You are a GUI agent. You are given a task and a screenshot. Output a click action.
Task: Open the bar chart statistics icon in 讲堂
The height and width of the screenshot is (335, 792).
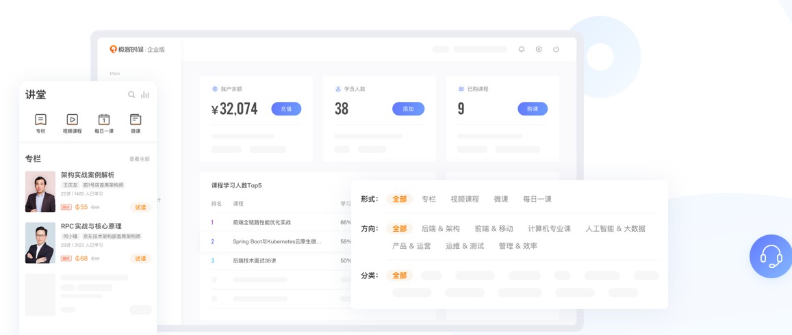[145, 94]
